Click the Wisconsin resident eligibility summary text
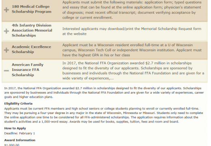 pos(132,50)
